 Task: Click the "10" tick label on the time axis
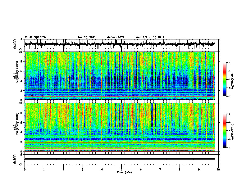218,170
